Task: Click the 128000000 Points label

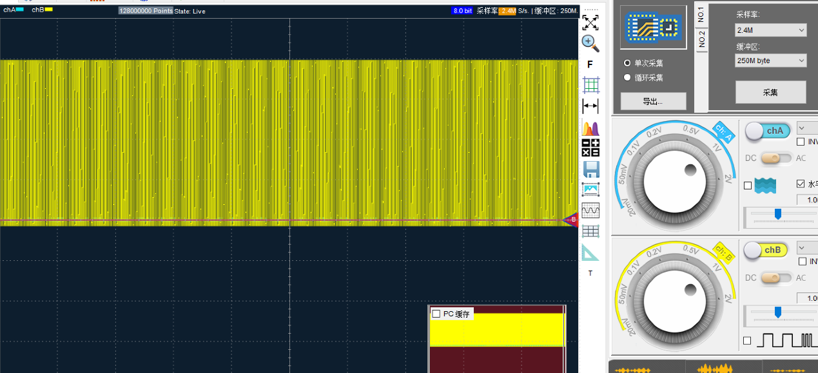Action: pyautogui.click(x=146, y=11)
